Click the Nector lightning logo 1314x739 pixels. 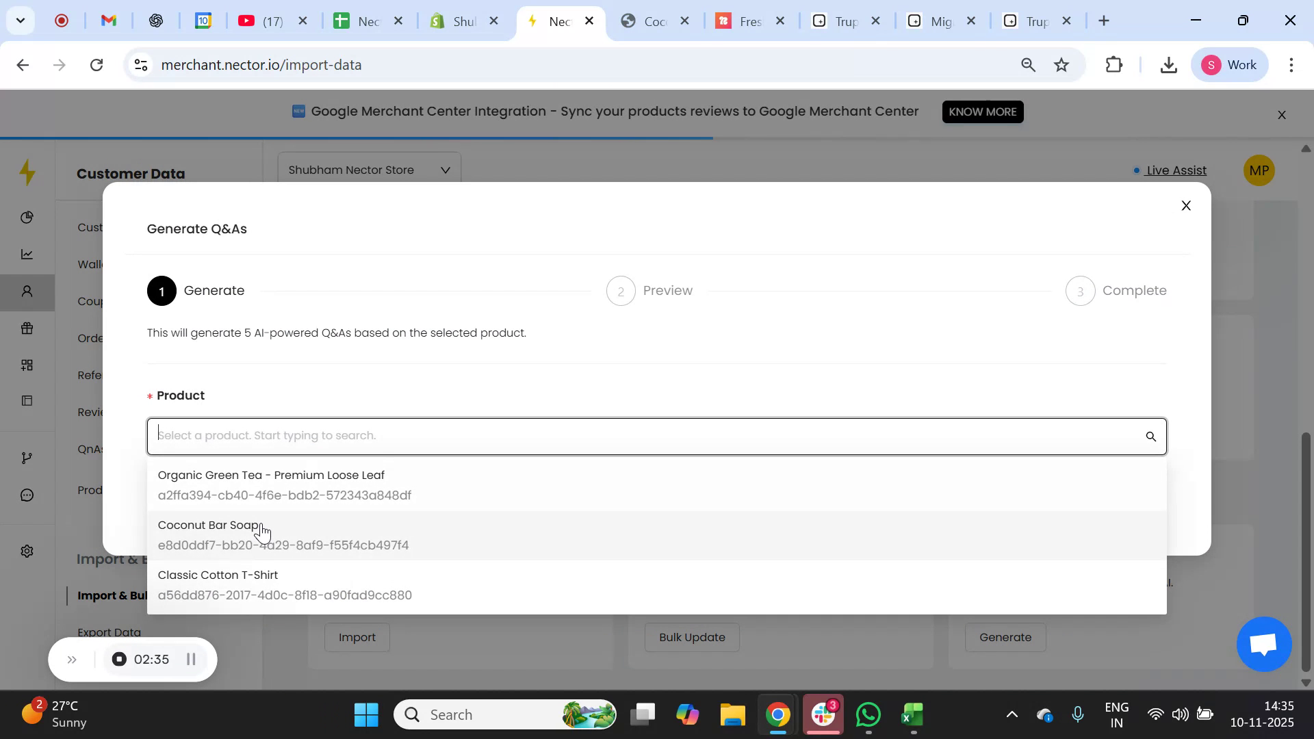(x=27, y=172)
